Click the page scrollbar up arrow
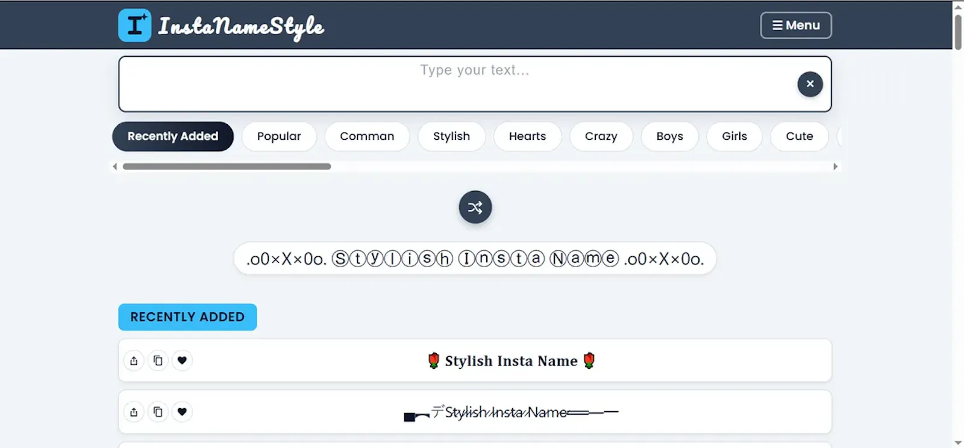Image resolution: width=964 pixels, height=448 pixels. click(958, 7)
